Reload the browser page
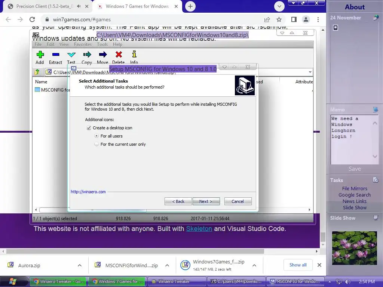383x287 pixels. click(x=32, y=19)
